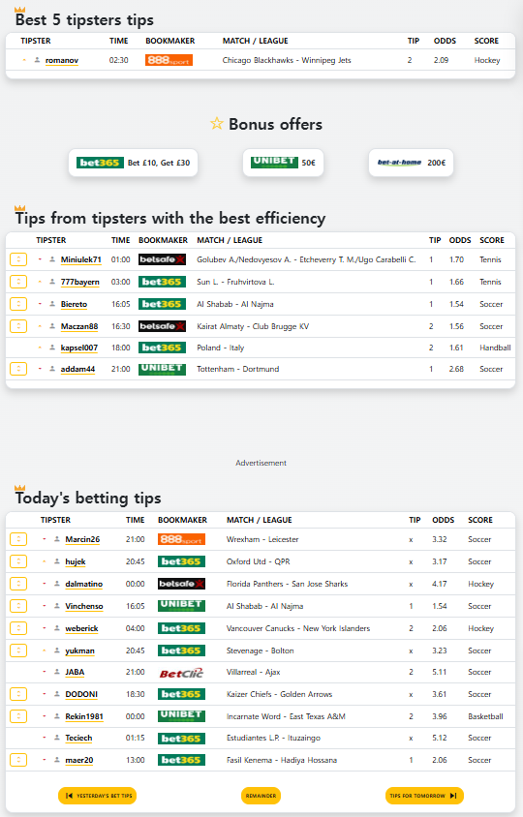The image size is (523, 817).
Task: Click the betsafe logo in dalmatino's row
Action: click(x=181, y=584)
